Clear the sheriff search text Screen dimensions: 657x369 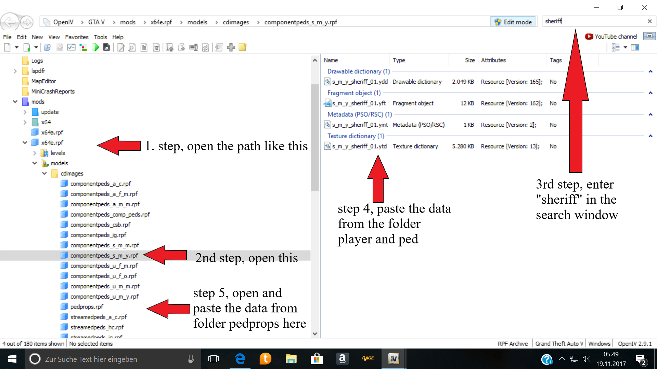pos(649,21)
